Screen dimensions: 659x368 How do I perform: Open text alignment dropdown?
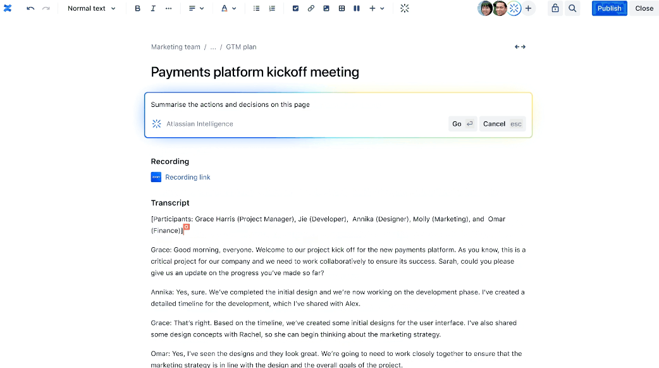point(196,8)
